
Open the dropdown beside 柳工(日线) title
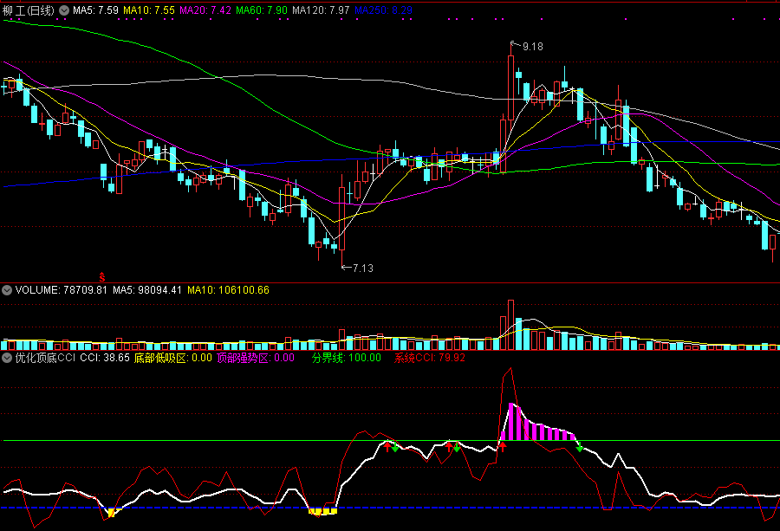pos(64,10)
